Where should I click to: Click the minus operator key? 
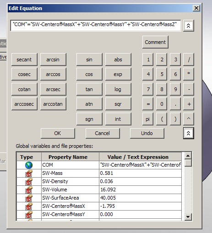tap(189, 89)
